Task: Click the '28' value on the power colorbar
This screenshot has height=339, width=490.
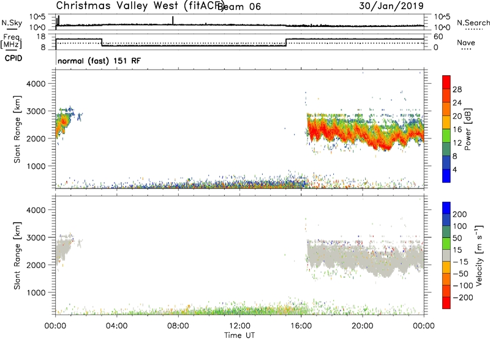Action: coord(457,89)
